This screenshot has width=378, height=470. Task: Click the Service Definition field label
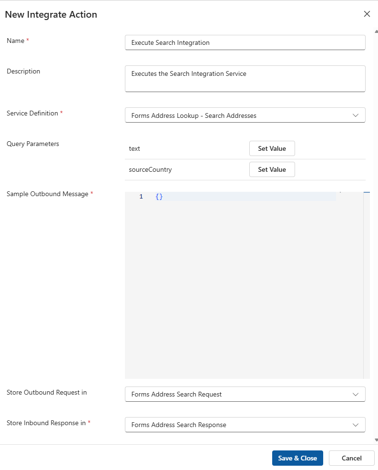[32, 113]
